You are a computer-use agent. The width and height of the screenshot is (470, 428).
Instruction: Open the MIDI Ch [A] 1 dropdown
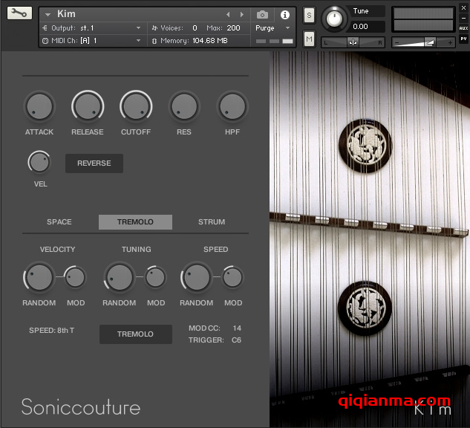[x=92, y=40]
